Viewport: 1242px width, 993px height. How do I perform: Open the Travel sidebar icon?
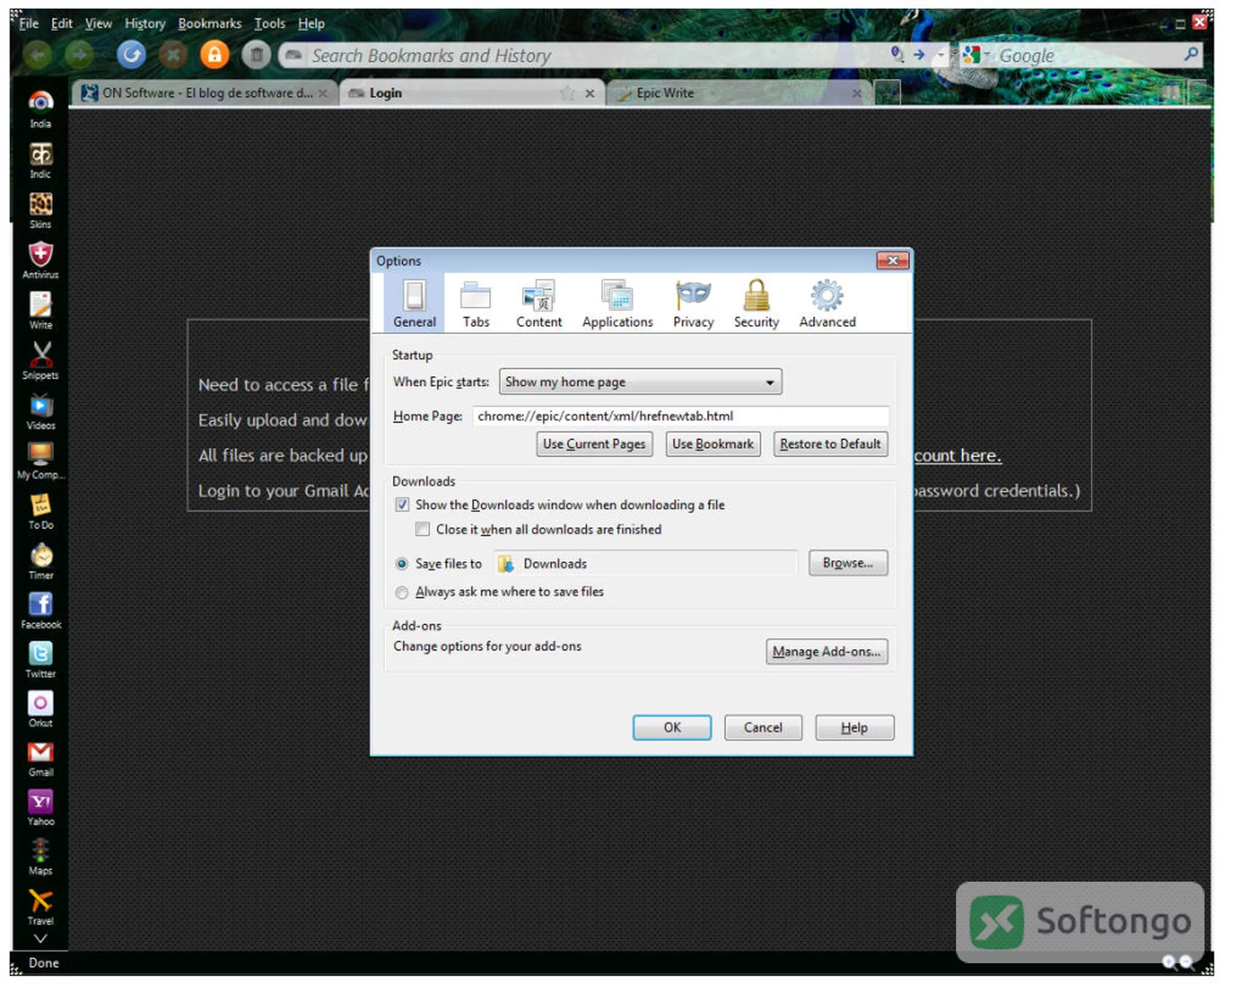tap(40, 907)
